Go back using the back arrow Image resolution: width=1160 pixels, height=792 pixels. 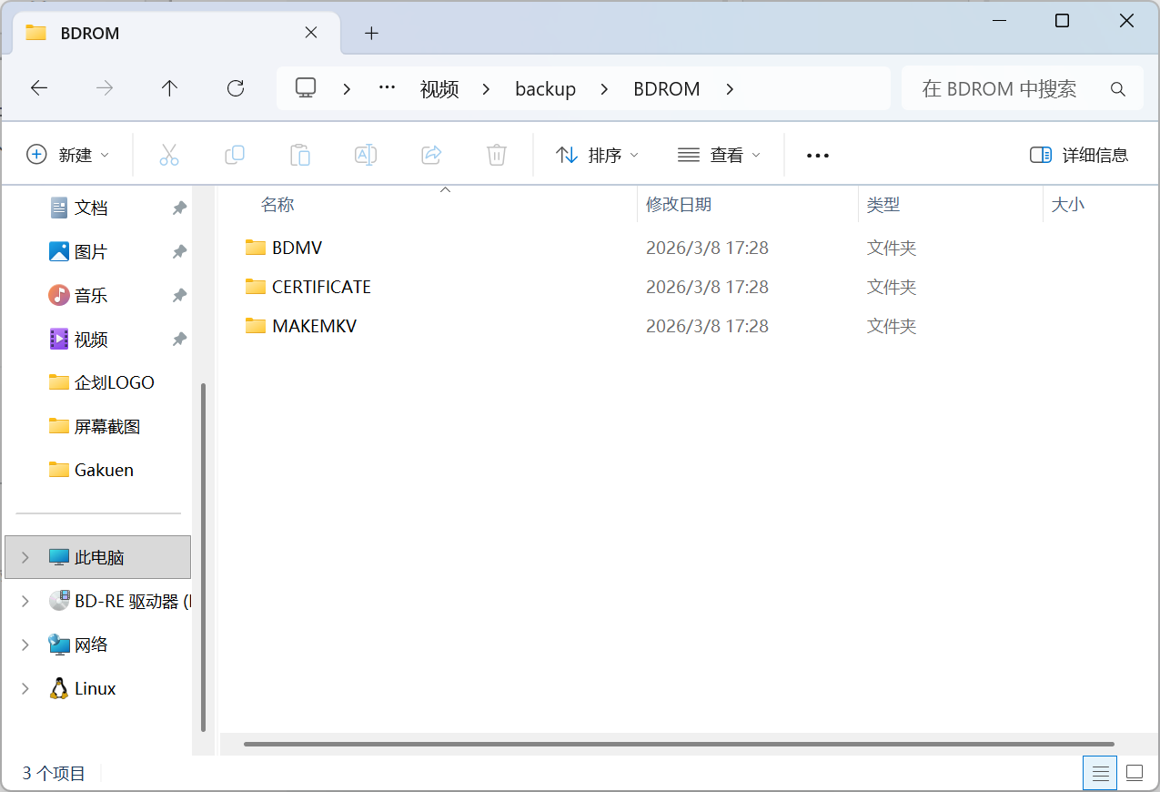(39, 88)
